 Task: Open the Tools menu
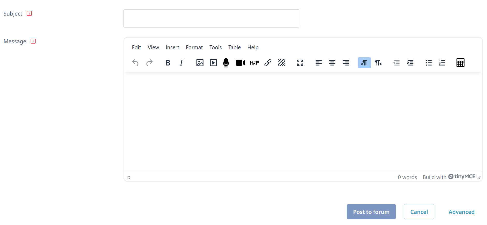click(x=215, y=47)
